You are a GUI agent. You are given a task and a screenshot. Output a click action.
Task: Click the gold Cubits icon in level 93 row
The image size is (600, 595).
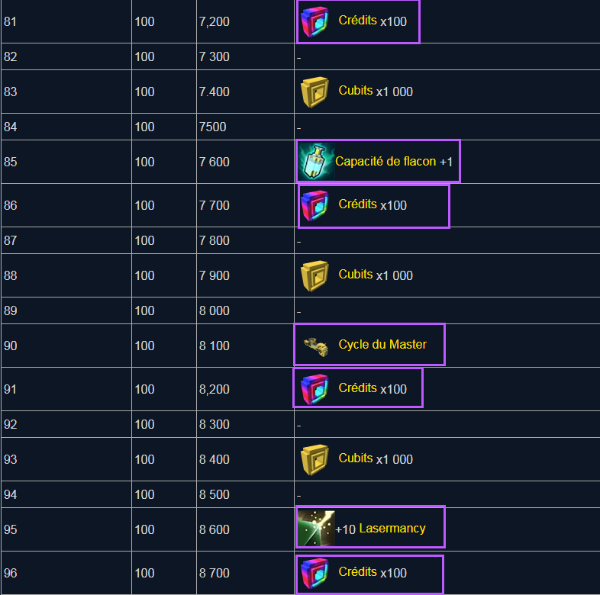[314, 459]
